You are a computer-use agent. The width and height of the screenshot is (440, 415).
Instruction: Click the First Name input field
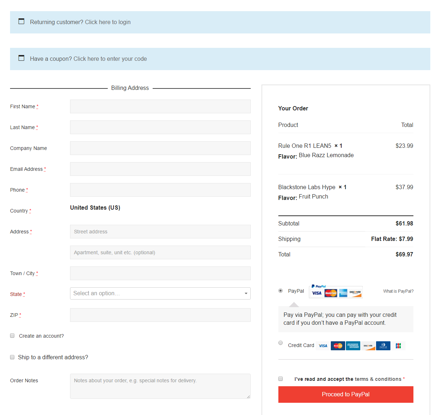160,106
